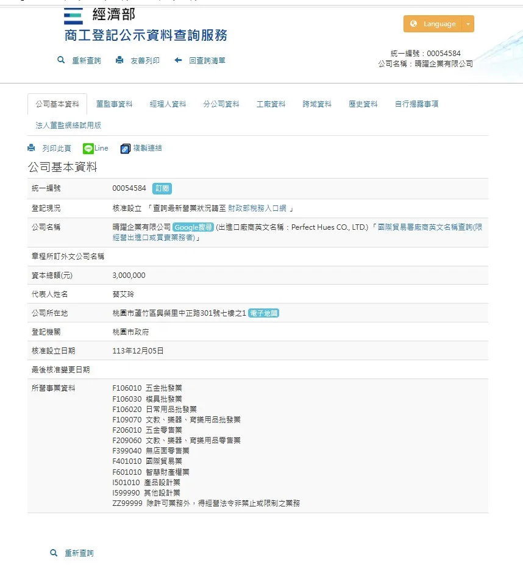Click the magnifier icon beside top 重新查詢
The image size is (523, 565).
[61, 60]
